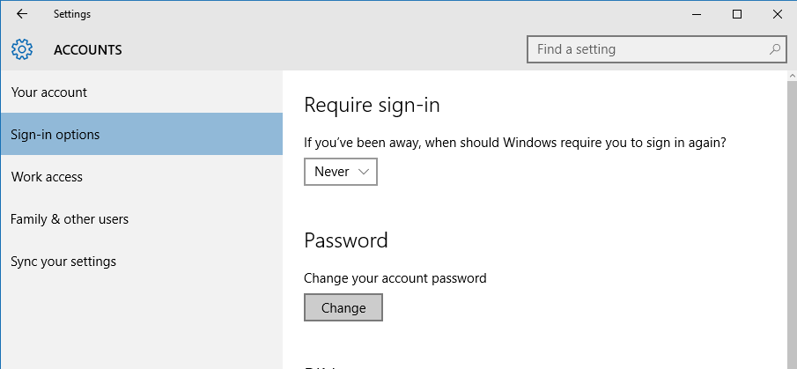797x369 pixels.
Task: Select Sign-in options in sidebar
Action: pos(141,134)
